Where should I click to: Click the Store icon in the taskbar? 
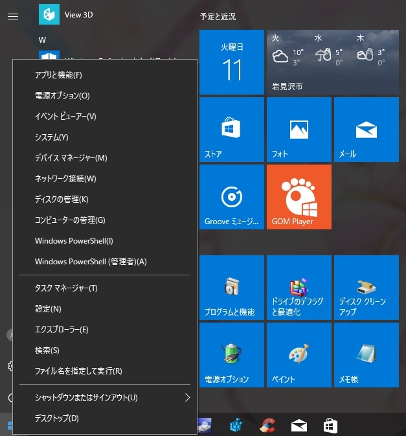330,426
